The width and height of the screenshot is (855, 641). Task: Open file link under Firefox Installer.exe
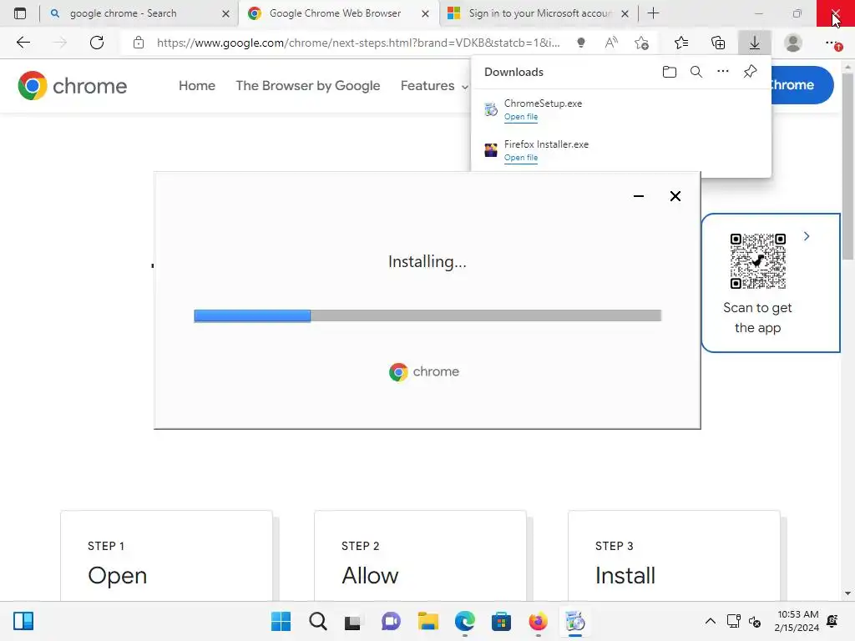pos(521,158)
